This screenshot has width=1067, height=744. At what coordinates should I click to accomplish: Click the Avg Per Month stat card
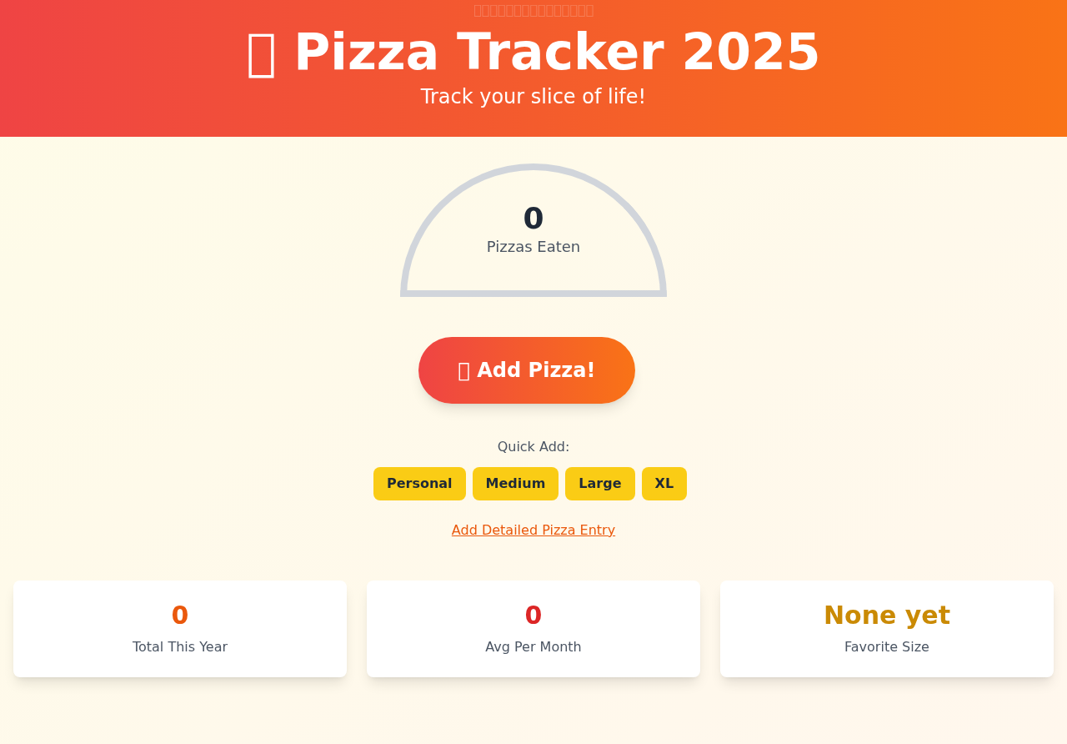tap(533, 628)
